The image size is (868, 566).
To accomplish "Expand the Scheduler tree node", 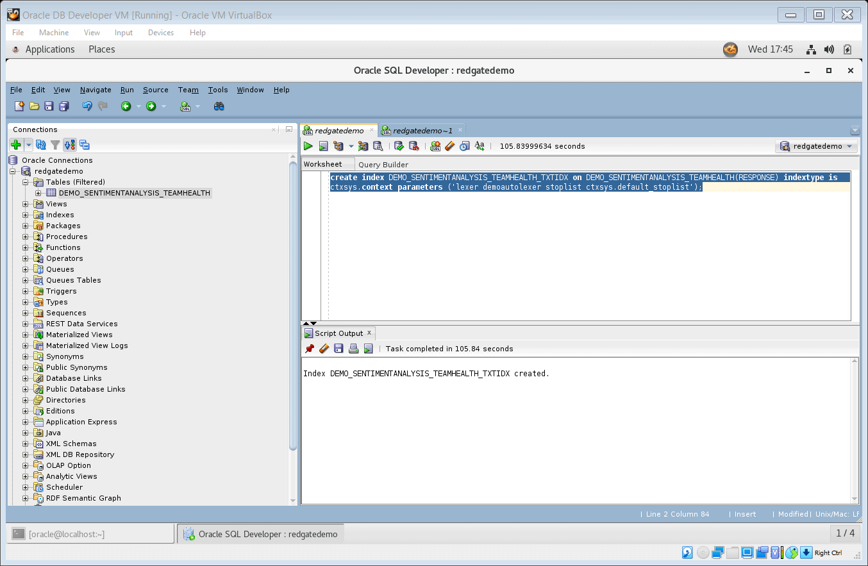I will point(26,487).
